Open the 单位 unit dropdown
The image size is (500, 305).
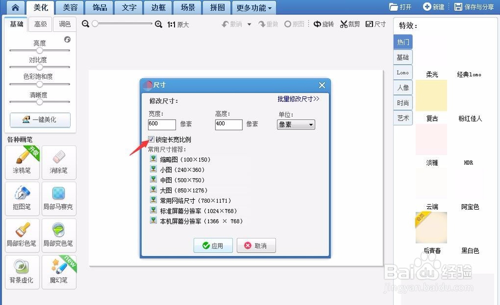pyautogui.click(x=296, y=124)
